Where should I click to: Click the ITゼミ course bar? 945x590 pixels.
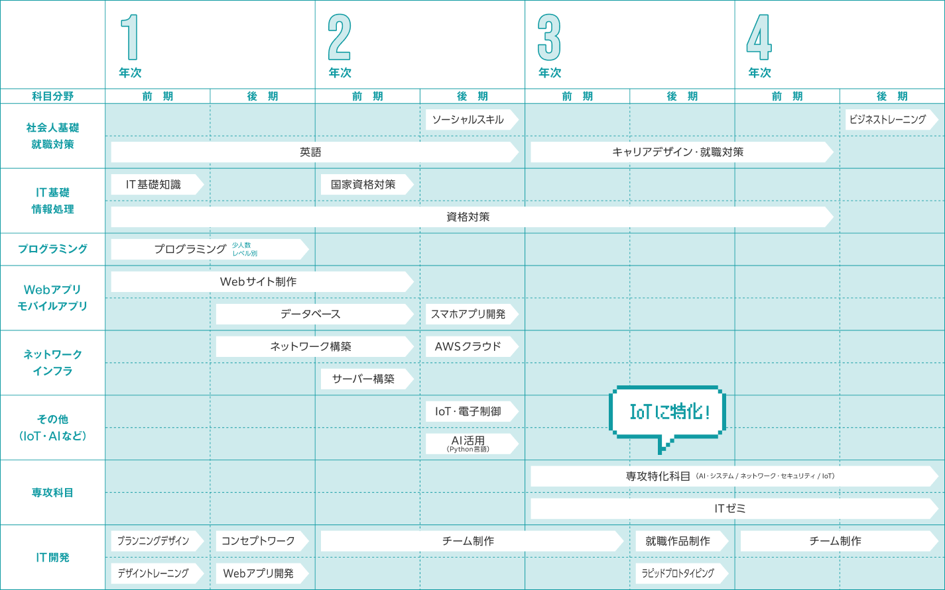click(731, 509)
